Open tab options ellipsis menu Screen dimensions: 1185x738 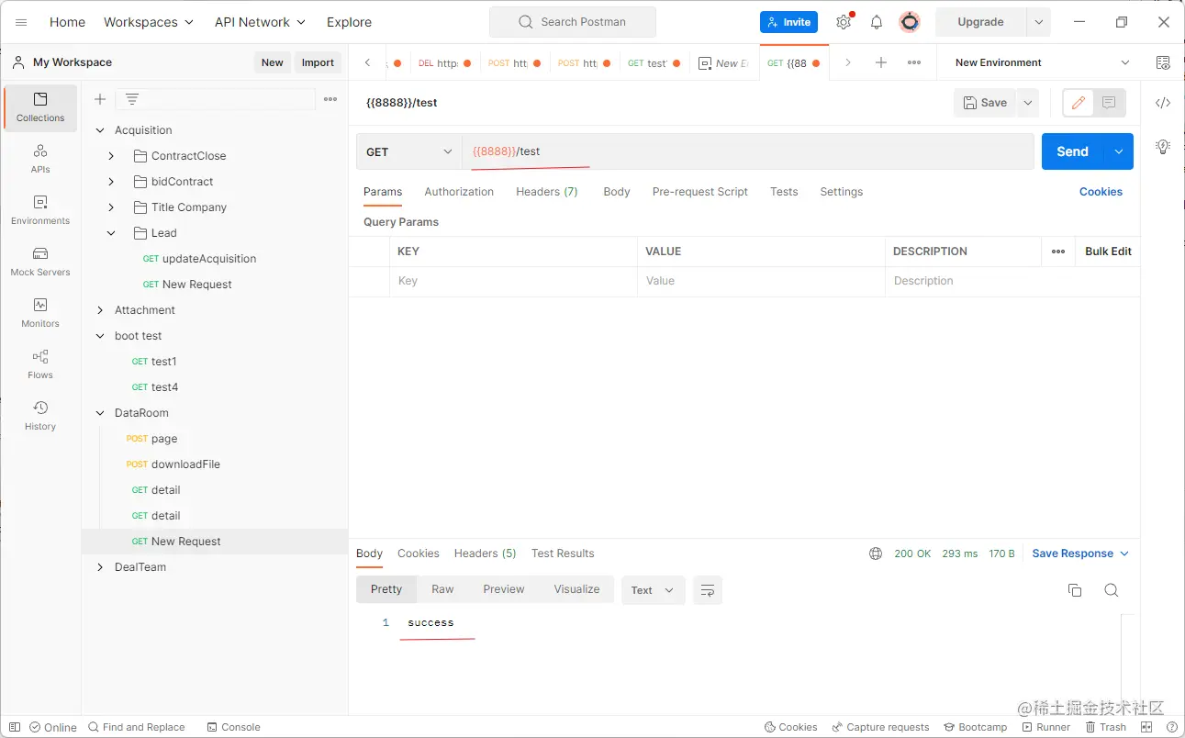(914, 62)
